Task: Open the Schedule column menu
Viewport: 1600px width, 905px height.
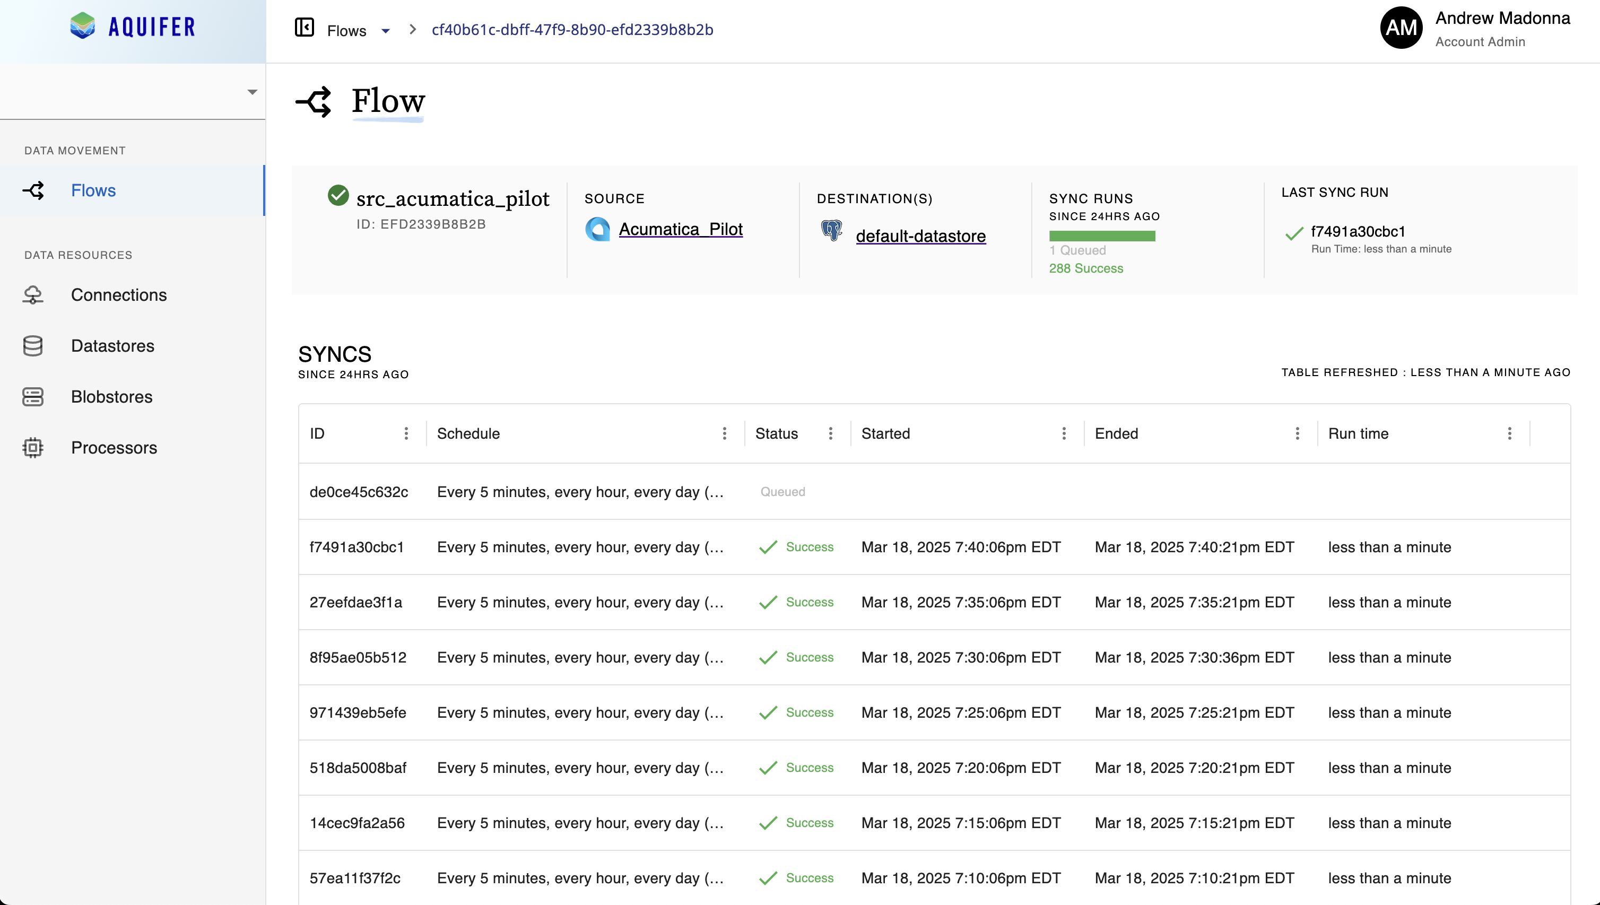Action: click(724, 433)
